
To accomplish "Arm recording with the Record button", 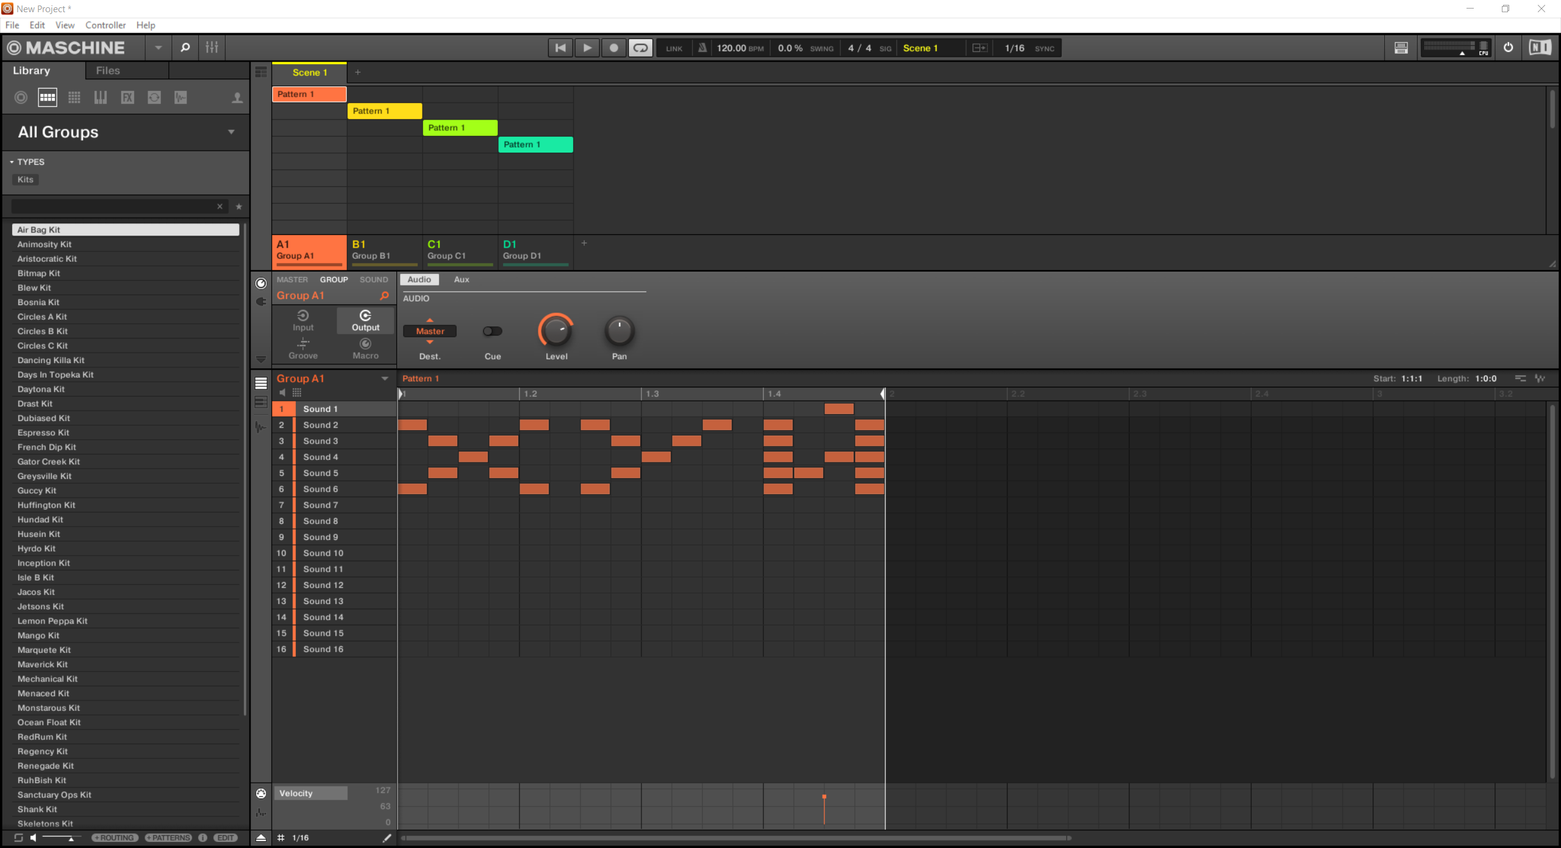I will (x=614, y=48).
